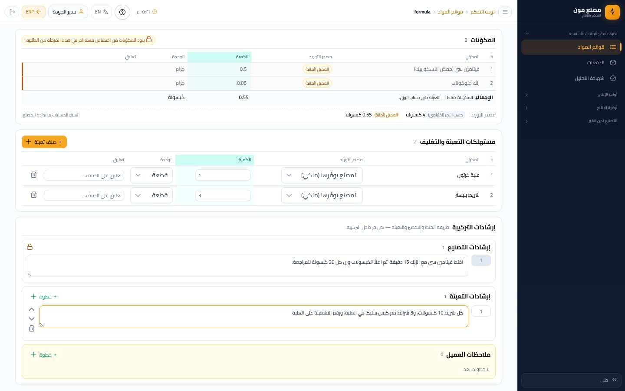The width and height of the screenshot is (625, 391).
Task: Click the clock icon beside the time
Action: click(155, 12)
